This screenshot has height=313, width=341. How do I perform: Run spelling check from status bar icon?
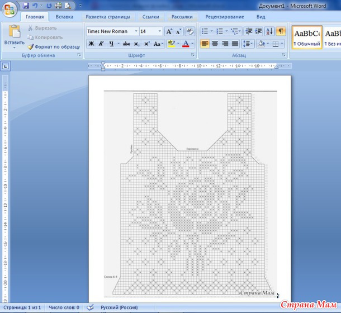click(x=90, y=307)
